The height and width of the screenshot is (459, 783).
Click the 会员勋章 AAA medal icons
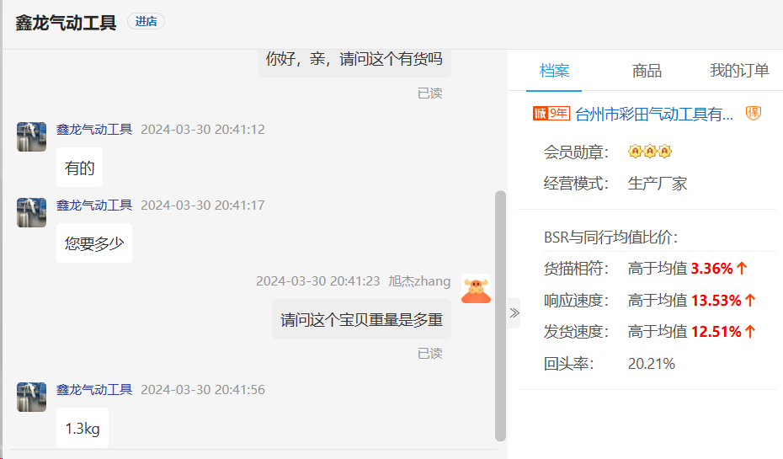[x=650, y=151]
